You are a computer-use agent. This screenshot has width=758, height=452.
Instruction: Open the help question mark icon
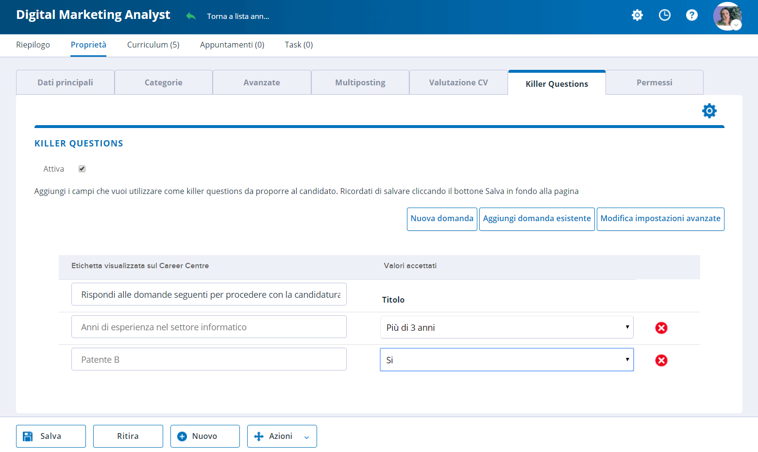pos(691,15)
